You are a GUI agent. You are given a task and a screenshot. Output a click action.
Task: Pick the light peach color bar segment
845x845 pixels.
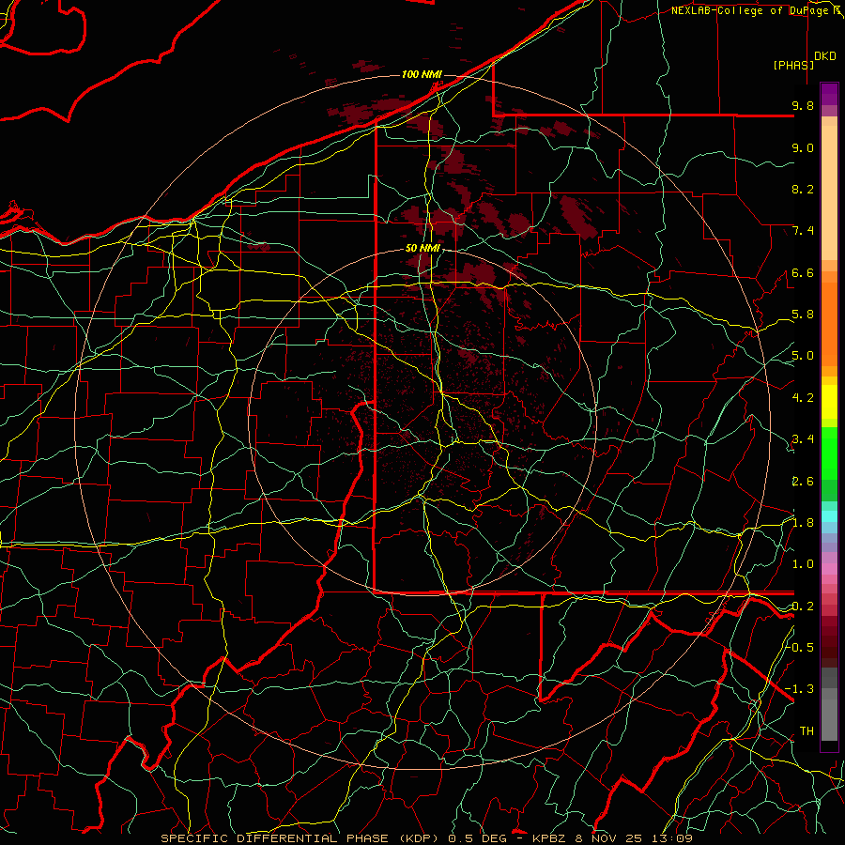coord(829,192)
